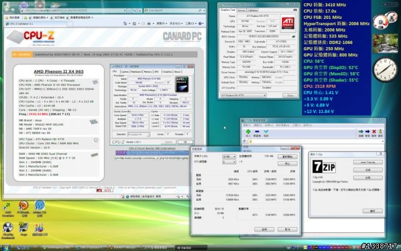Click the AMD Phenom II logo in CPU-Z
The image size is (401, 251).
[x=182, y=84]
